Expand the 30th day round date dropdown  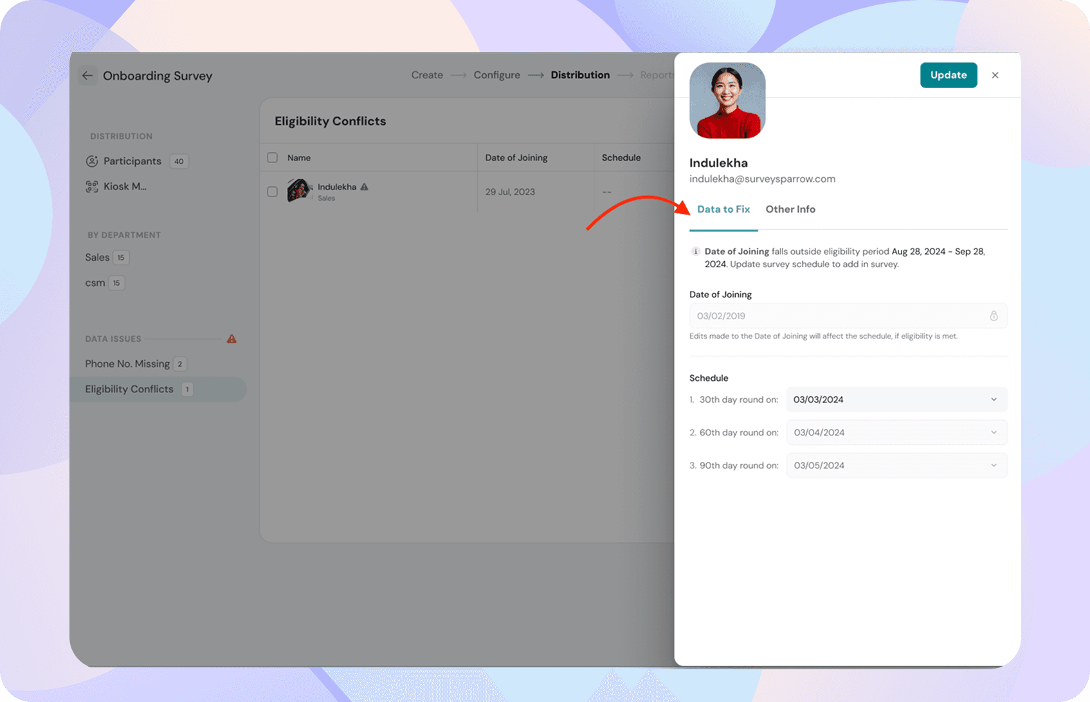[896, 399]
